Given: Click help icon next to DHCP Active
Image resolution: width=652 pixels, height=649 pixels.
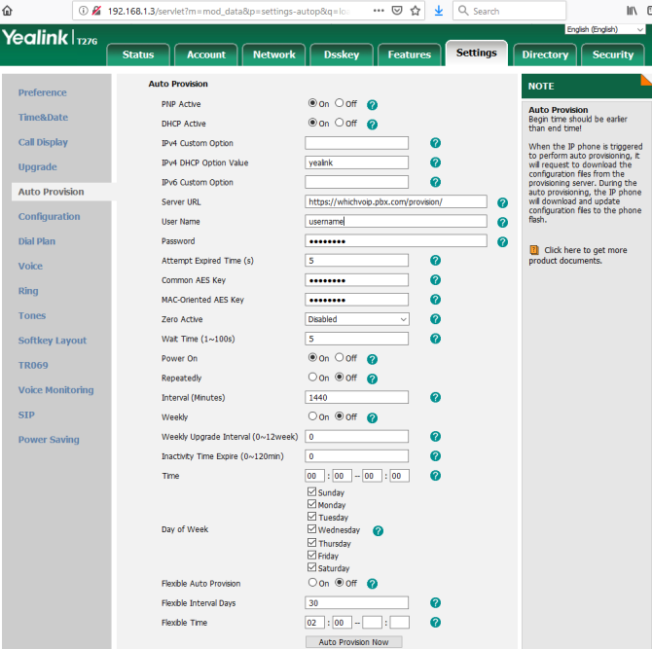Looking at the screenshot, I should click(372, 125).
